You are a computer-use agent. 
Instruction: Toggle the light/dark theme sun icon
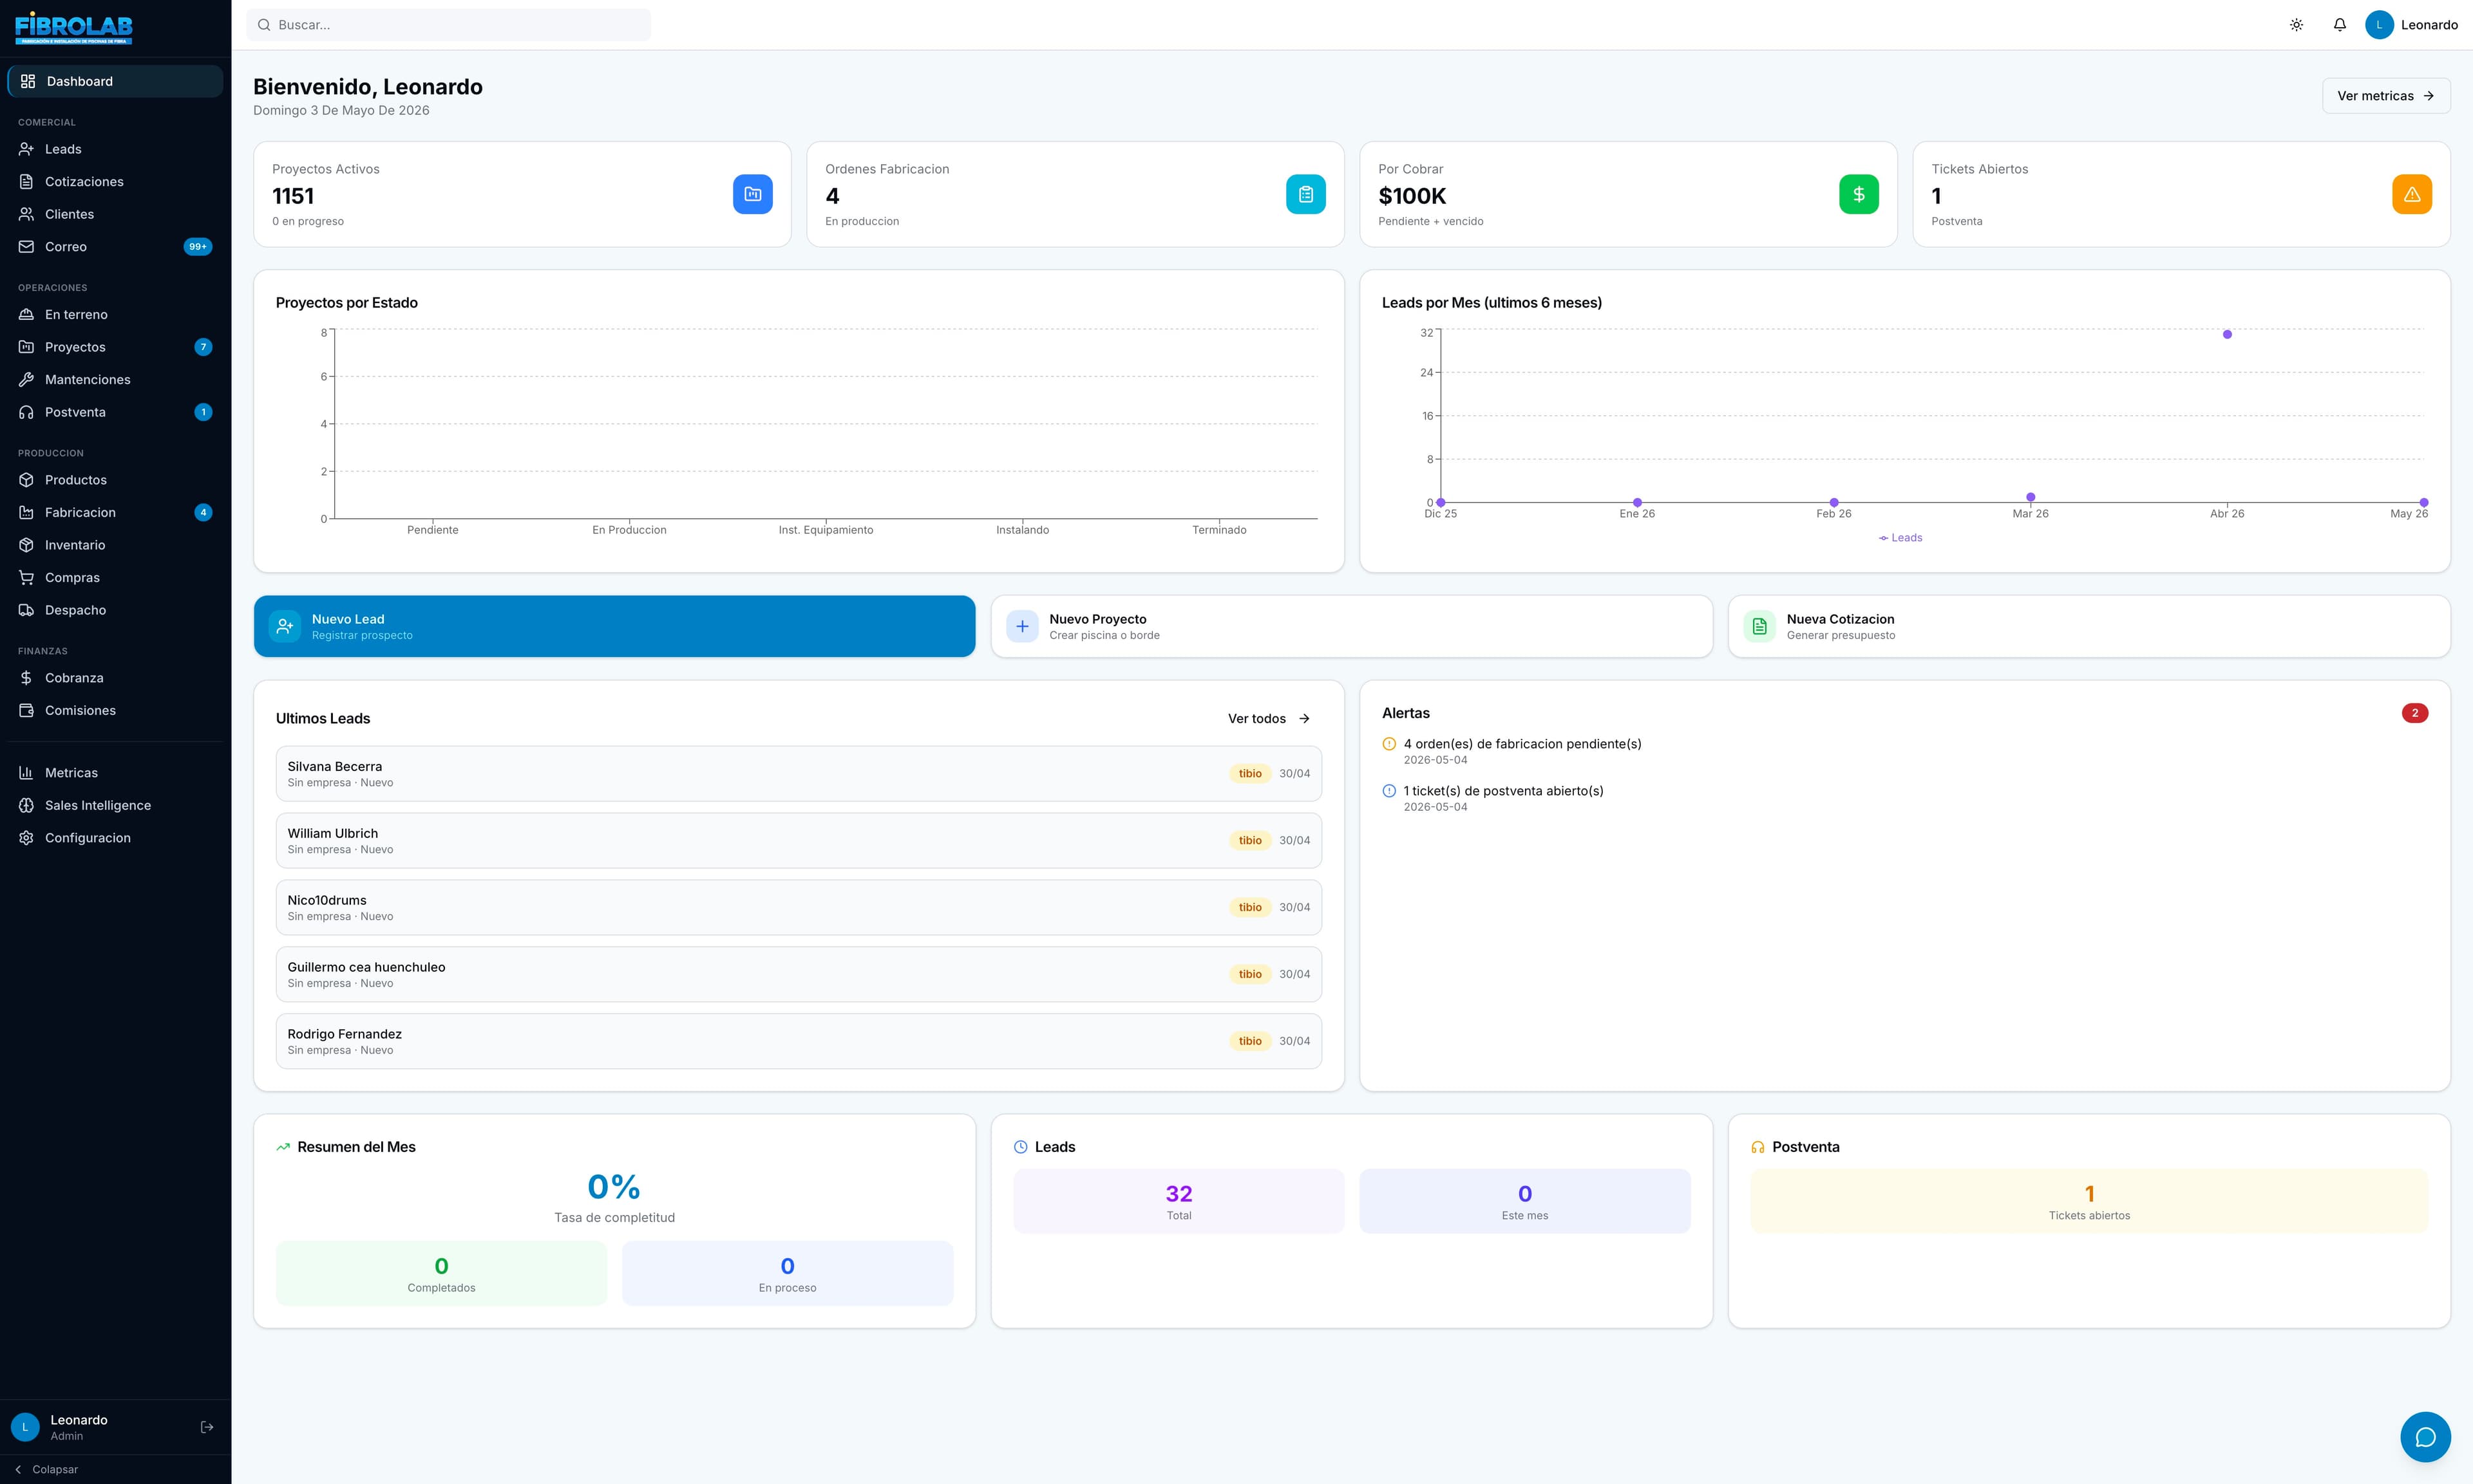pos(2296,25)
